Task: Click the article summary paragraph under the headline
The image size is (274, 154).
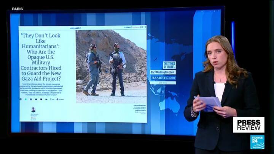Action: click(x=41, y=89)
